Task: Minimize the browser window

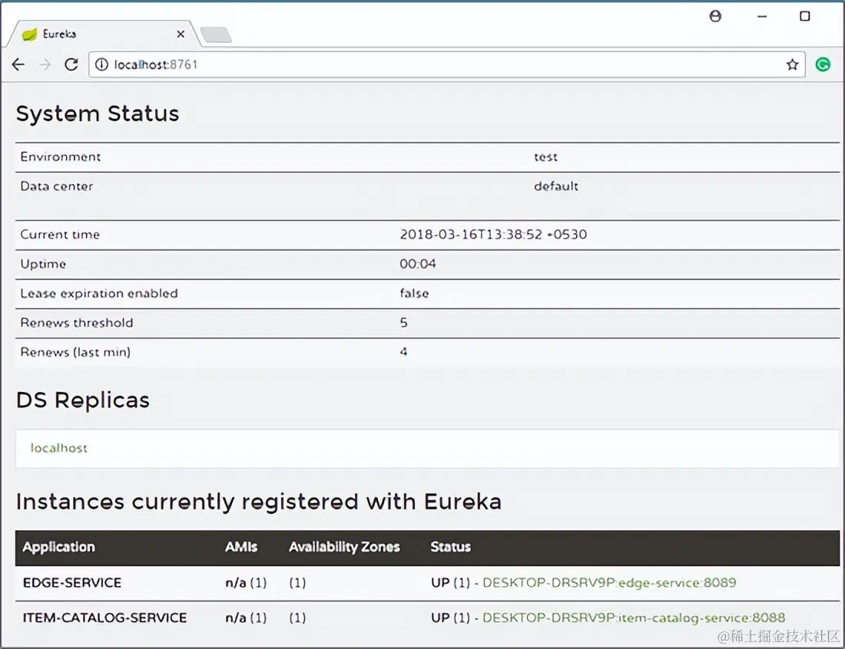Action: 762,17
